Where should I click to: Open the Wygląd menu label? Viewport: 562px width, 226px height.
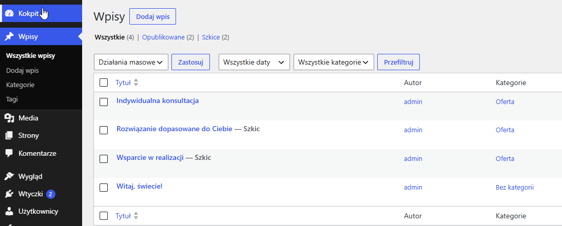click(x=30, y=177)
